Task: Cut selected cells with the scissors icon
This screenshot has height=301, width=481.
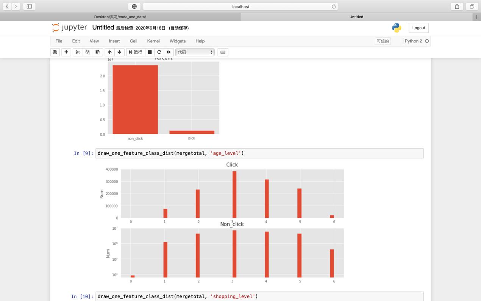Action: [x=78, y=52]
